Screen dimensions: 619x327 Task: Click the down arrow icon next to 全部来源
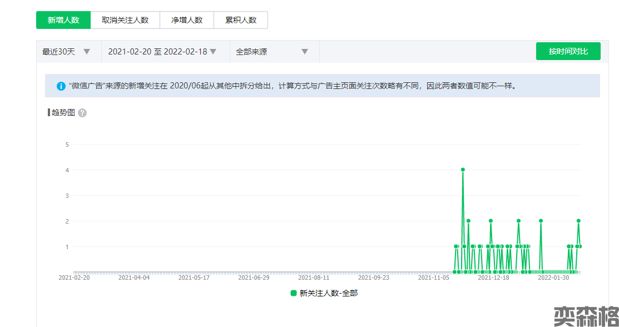305,52
